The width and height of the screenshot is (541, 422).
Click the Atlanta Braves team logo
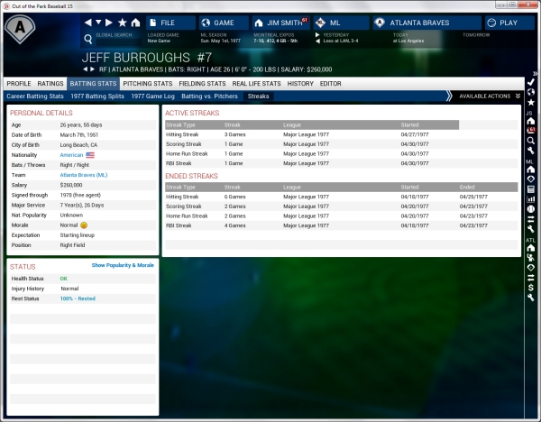20,28
